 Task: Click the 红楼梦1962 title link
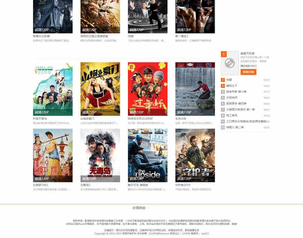[x=40, y=185]
